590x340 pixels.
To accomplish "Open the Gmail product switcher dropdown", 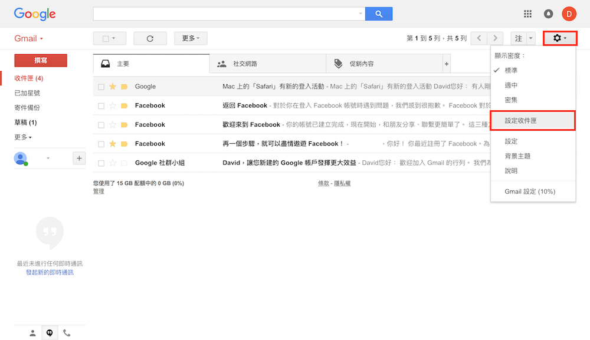I will (29, 39).
